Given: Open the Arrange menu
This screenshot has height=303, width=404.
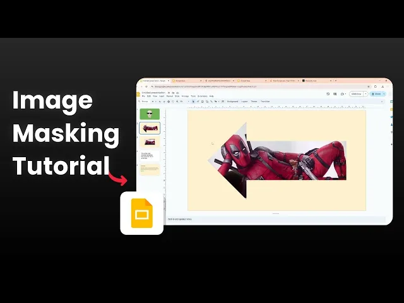Looking at the screenshot, I should coord(185,96).
